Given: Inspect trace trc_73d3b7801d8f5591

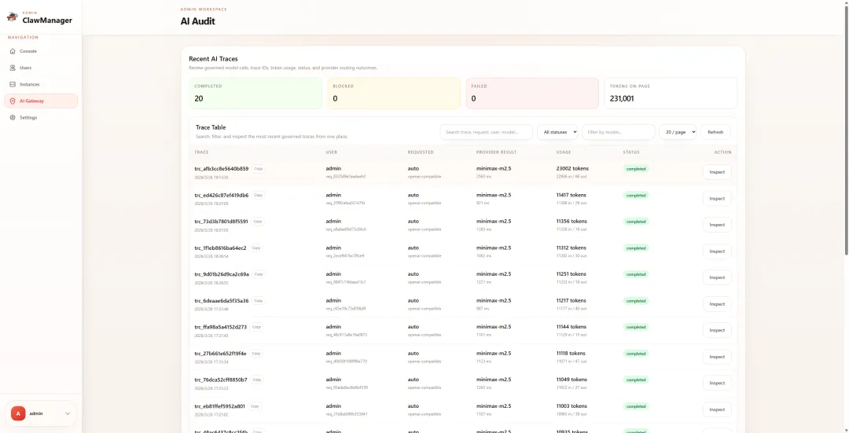Looking at the screenshot, I should [x=717, y=225].
